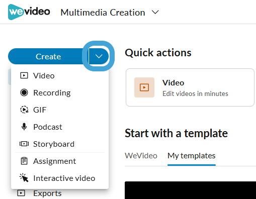Choose Interactive video from the menu
Screen dimensions: 256x199
(x=60, y=178)
